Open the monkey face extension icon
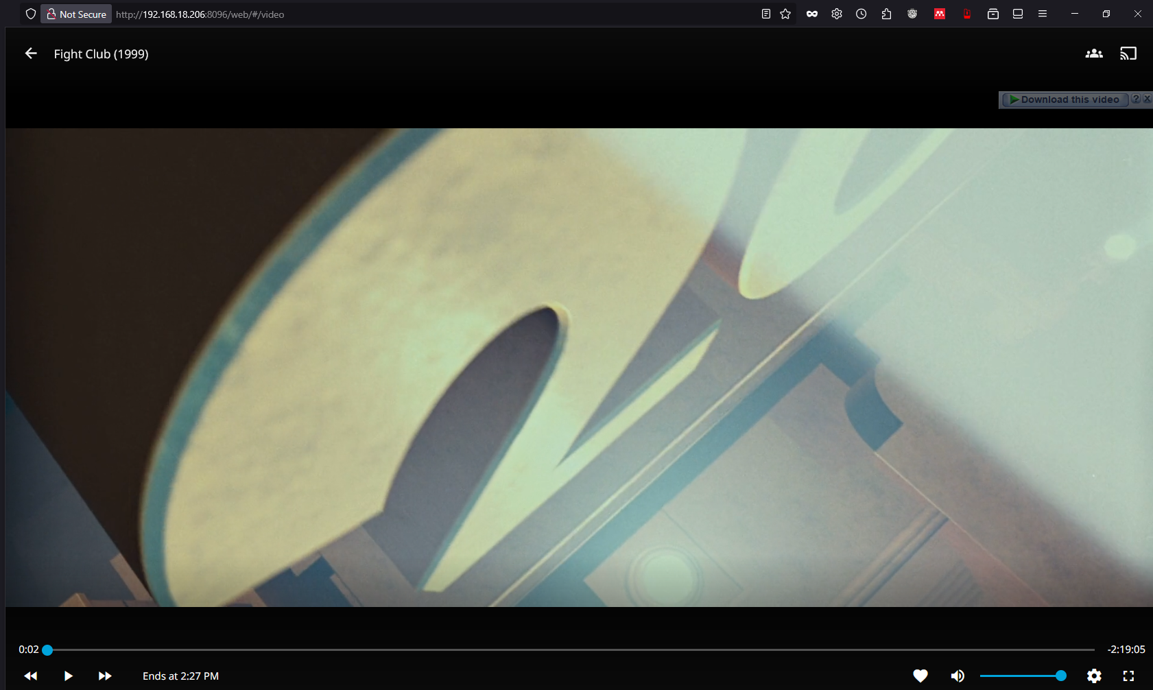 pyautogui.click(x=912, y=14)
